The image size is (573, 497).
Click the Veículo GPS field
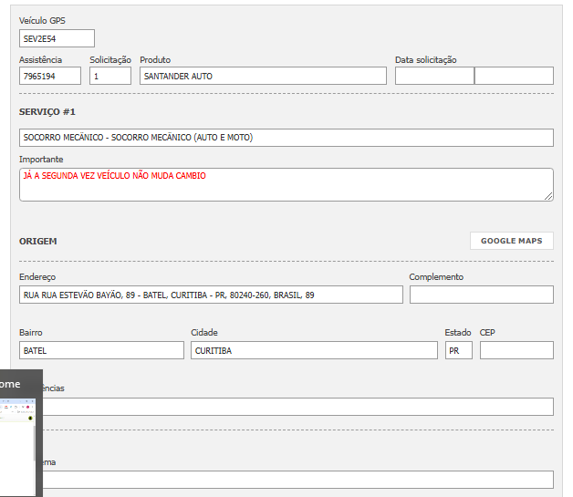point(57,38)
